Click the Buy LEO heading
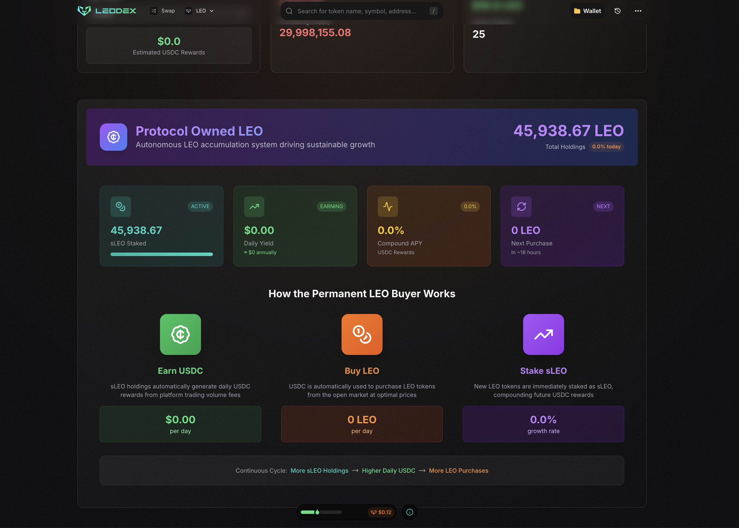 362,371
